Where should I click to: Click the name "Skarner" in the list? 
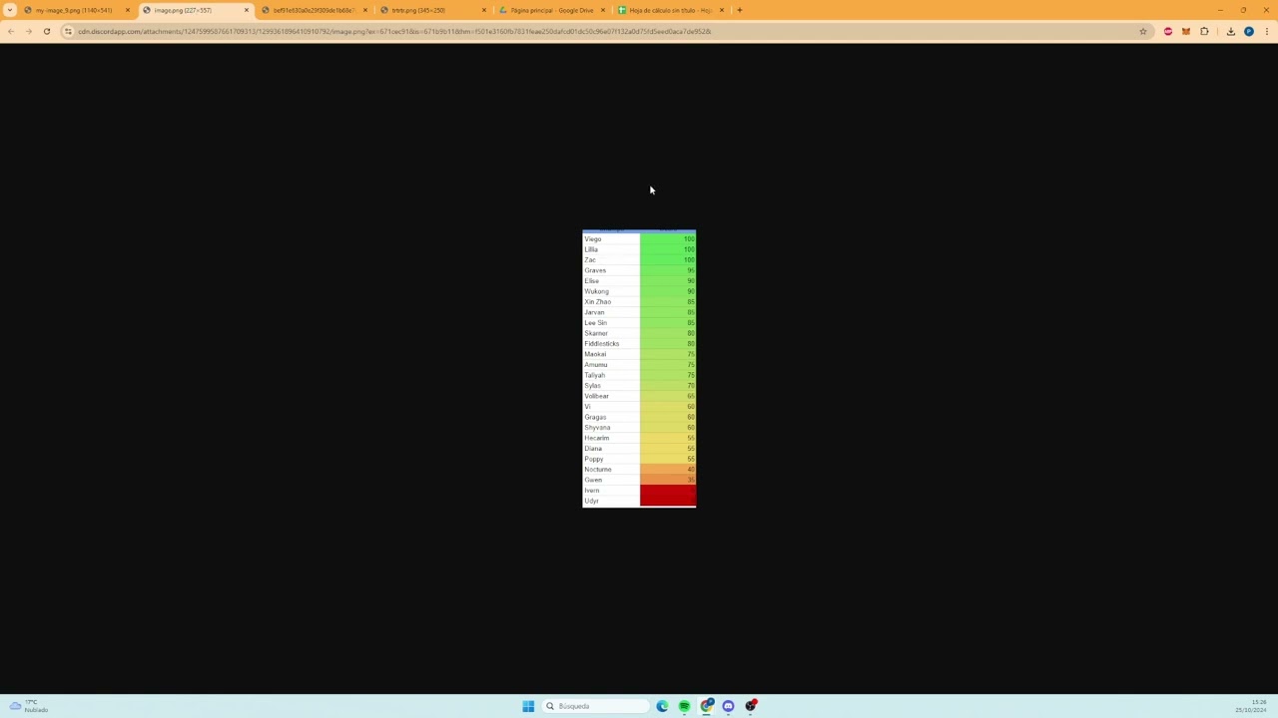[x=596, y=333]
